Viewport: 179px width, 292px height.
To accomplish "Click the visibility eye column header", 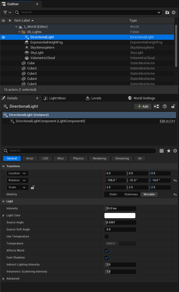I will tap(3, 21).
